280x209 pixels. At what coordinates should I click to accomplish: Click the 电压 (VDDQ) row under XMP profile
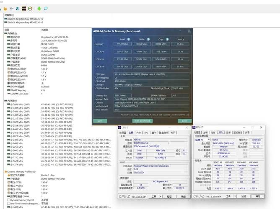pyautogui.click(x=27, y=186)
